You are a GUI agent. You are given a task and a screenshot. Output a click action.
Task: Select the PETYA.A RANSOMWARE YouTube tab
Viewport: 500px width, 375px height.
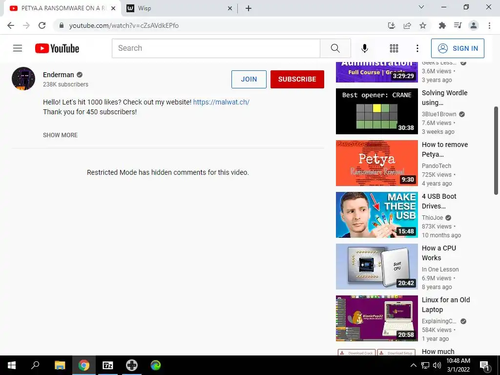[x=62, y=8]
